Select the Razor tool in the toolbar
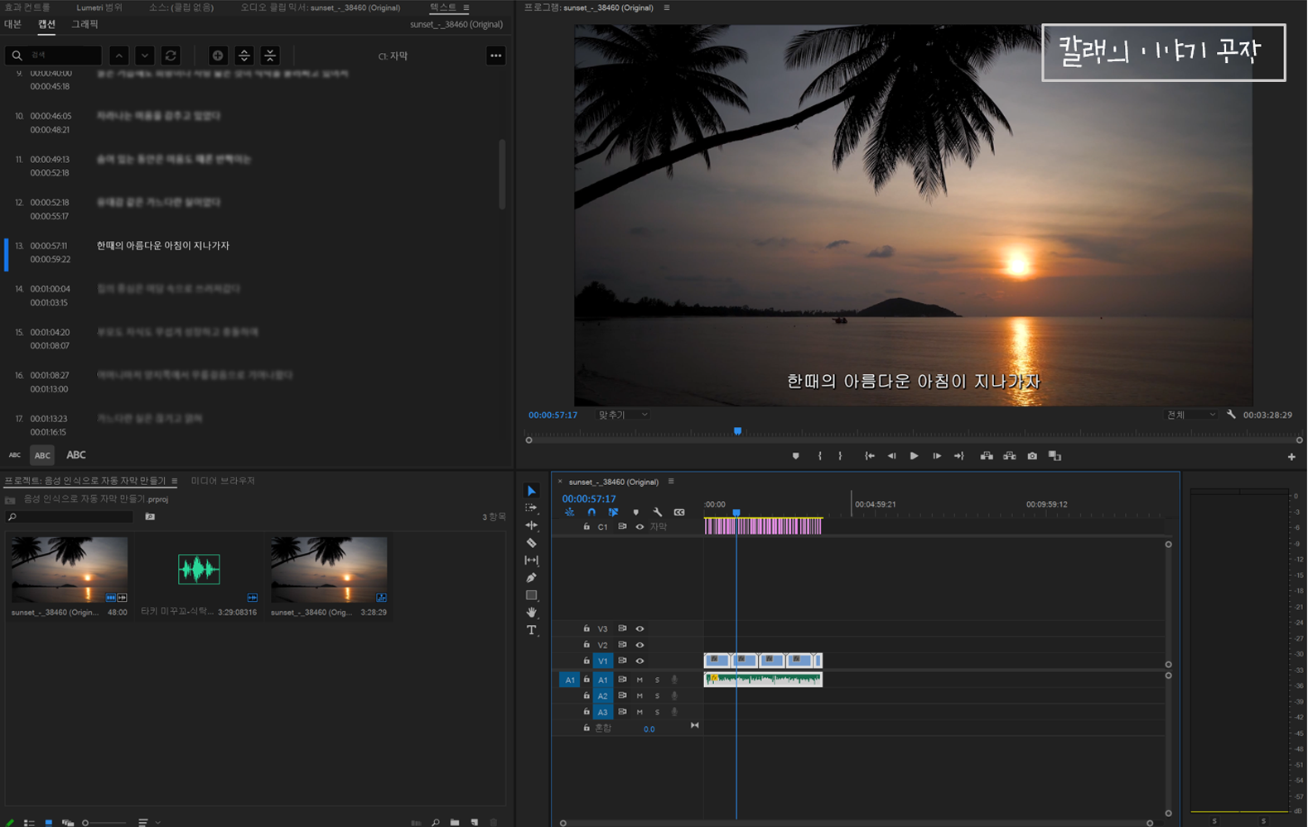 click(532, 543)
